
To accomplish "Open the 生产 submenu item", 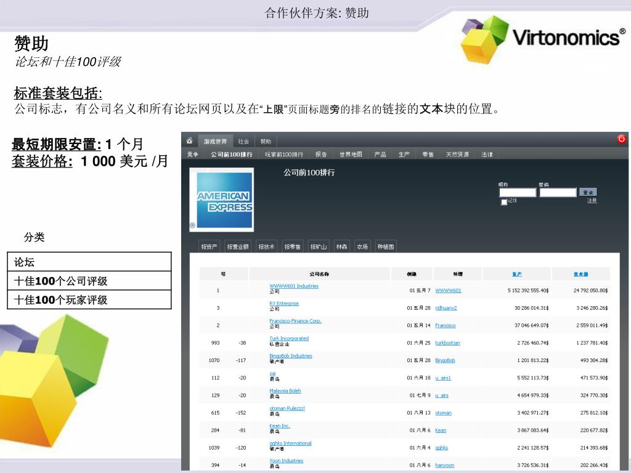I will click(404, 155).
